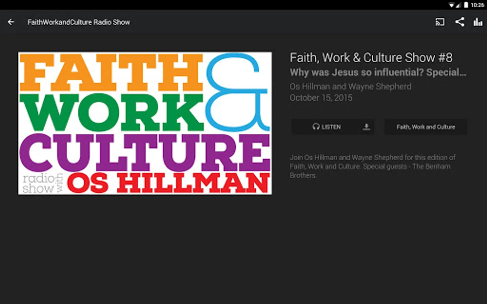Image resolution: width=487 pixels, height=304 pixels.
Task: Go back using the arrow icon
Action: pos(11,22)
